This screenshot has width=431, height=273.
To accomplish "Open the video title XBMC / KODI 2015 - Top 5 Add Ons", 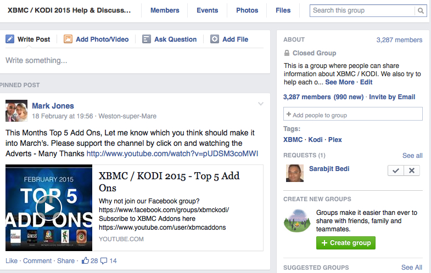I will (x=169, y=181).
